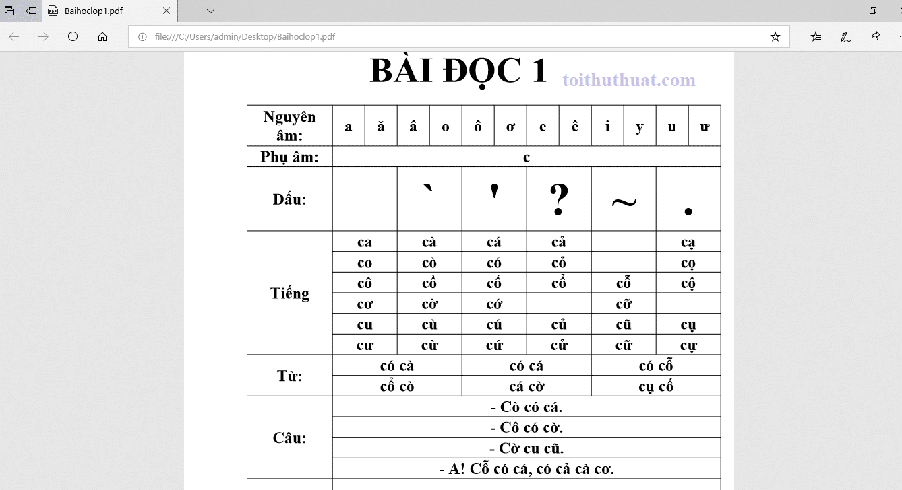This screenshot has width=902, height=490.
Task: Show site information icon in address bar
Action: [142, 37]
